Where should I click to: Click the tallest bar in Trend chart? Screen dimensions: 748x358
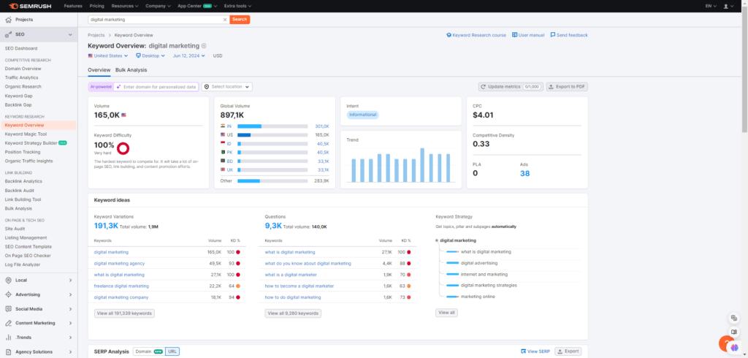pos(422,165)
